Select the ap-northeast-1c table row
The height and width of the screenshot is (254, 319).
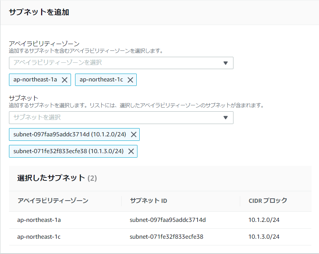(160, 237)
